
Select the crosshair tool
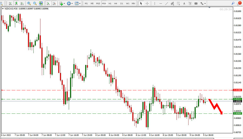pyautogui.click(x=147, y=3)
